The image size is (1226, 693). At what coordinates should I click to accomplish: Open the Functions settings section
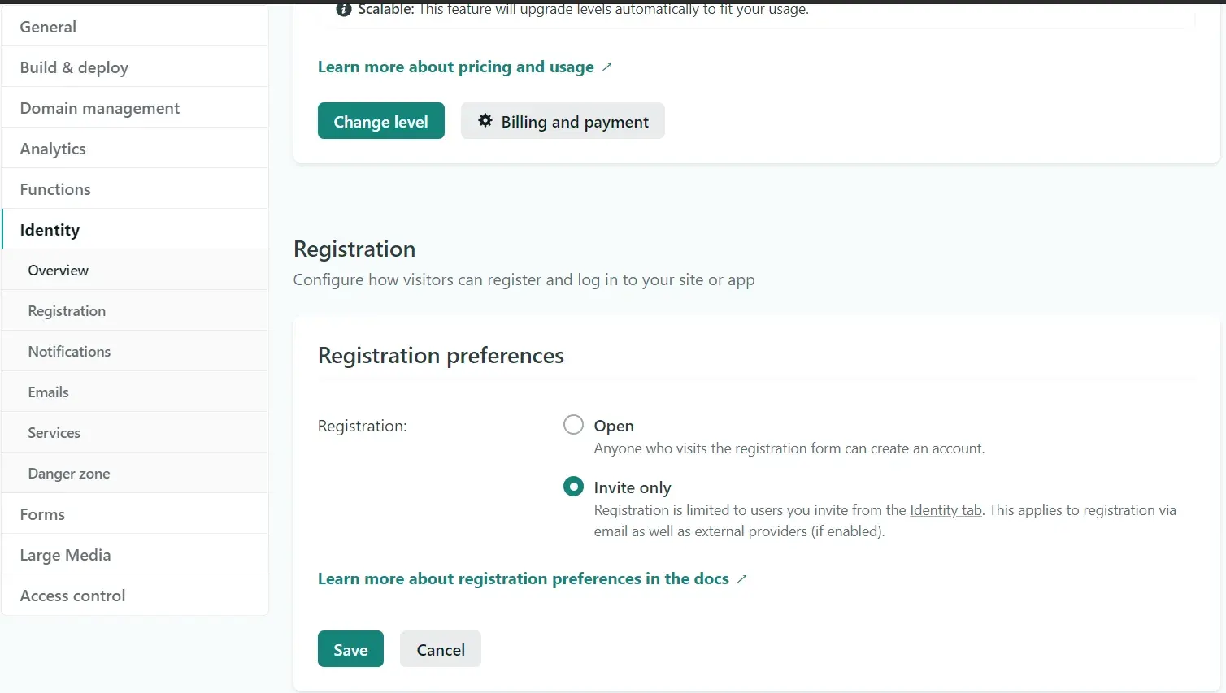[135, 189]
